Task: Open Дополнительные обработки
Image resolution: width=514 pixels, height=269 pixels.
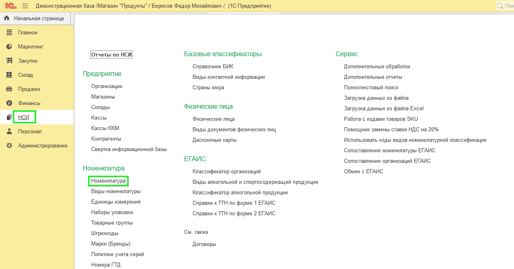Action: point(377,66)
